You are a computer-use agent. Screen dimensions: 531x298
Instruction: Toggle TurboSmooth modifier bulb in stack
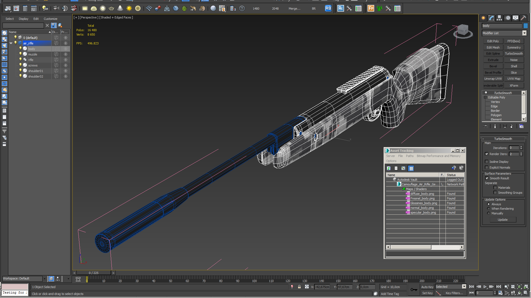click(486, 93)
